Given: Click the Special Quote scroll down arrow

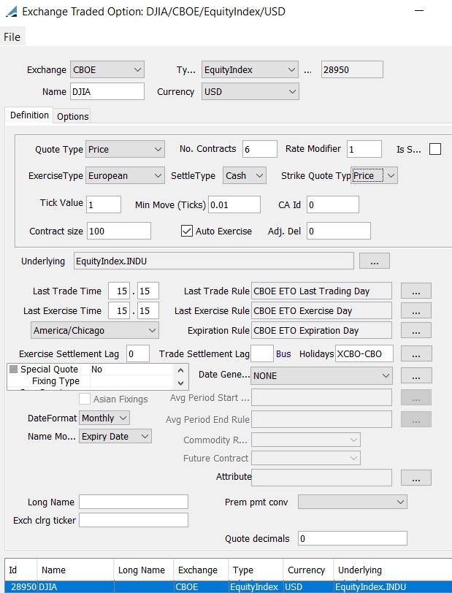Looking at the screenshot, I should 181,383.
